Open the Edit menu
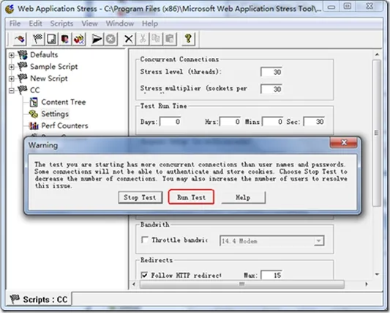This screenshot has width=390, height=313. [36, 23]
